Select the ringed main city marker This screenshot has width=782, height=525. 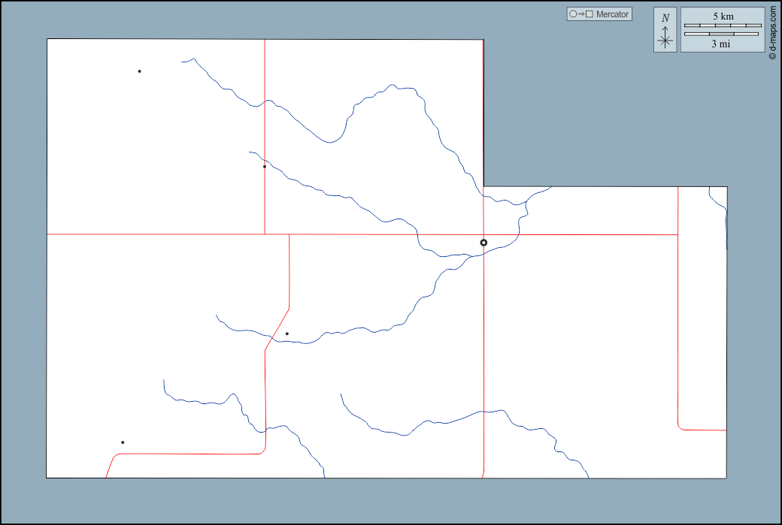tap(483, 243)
